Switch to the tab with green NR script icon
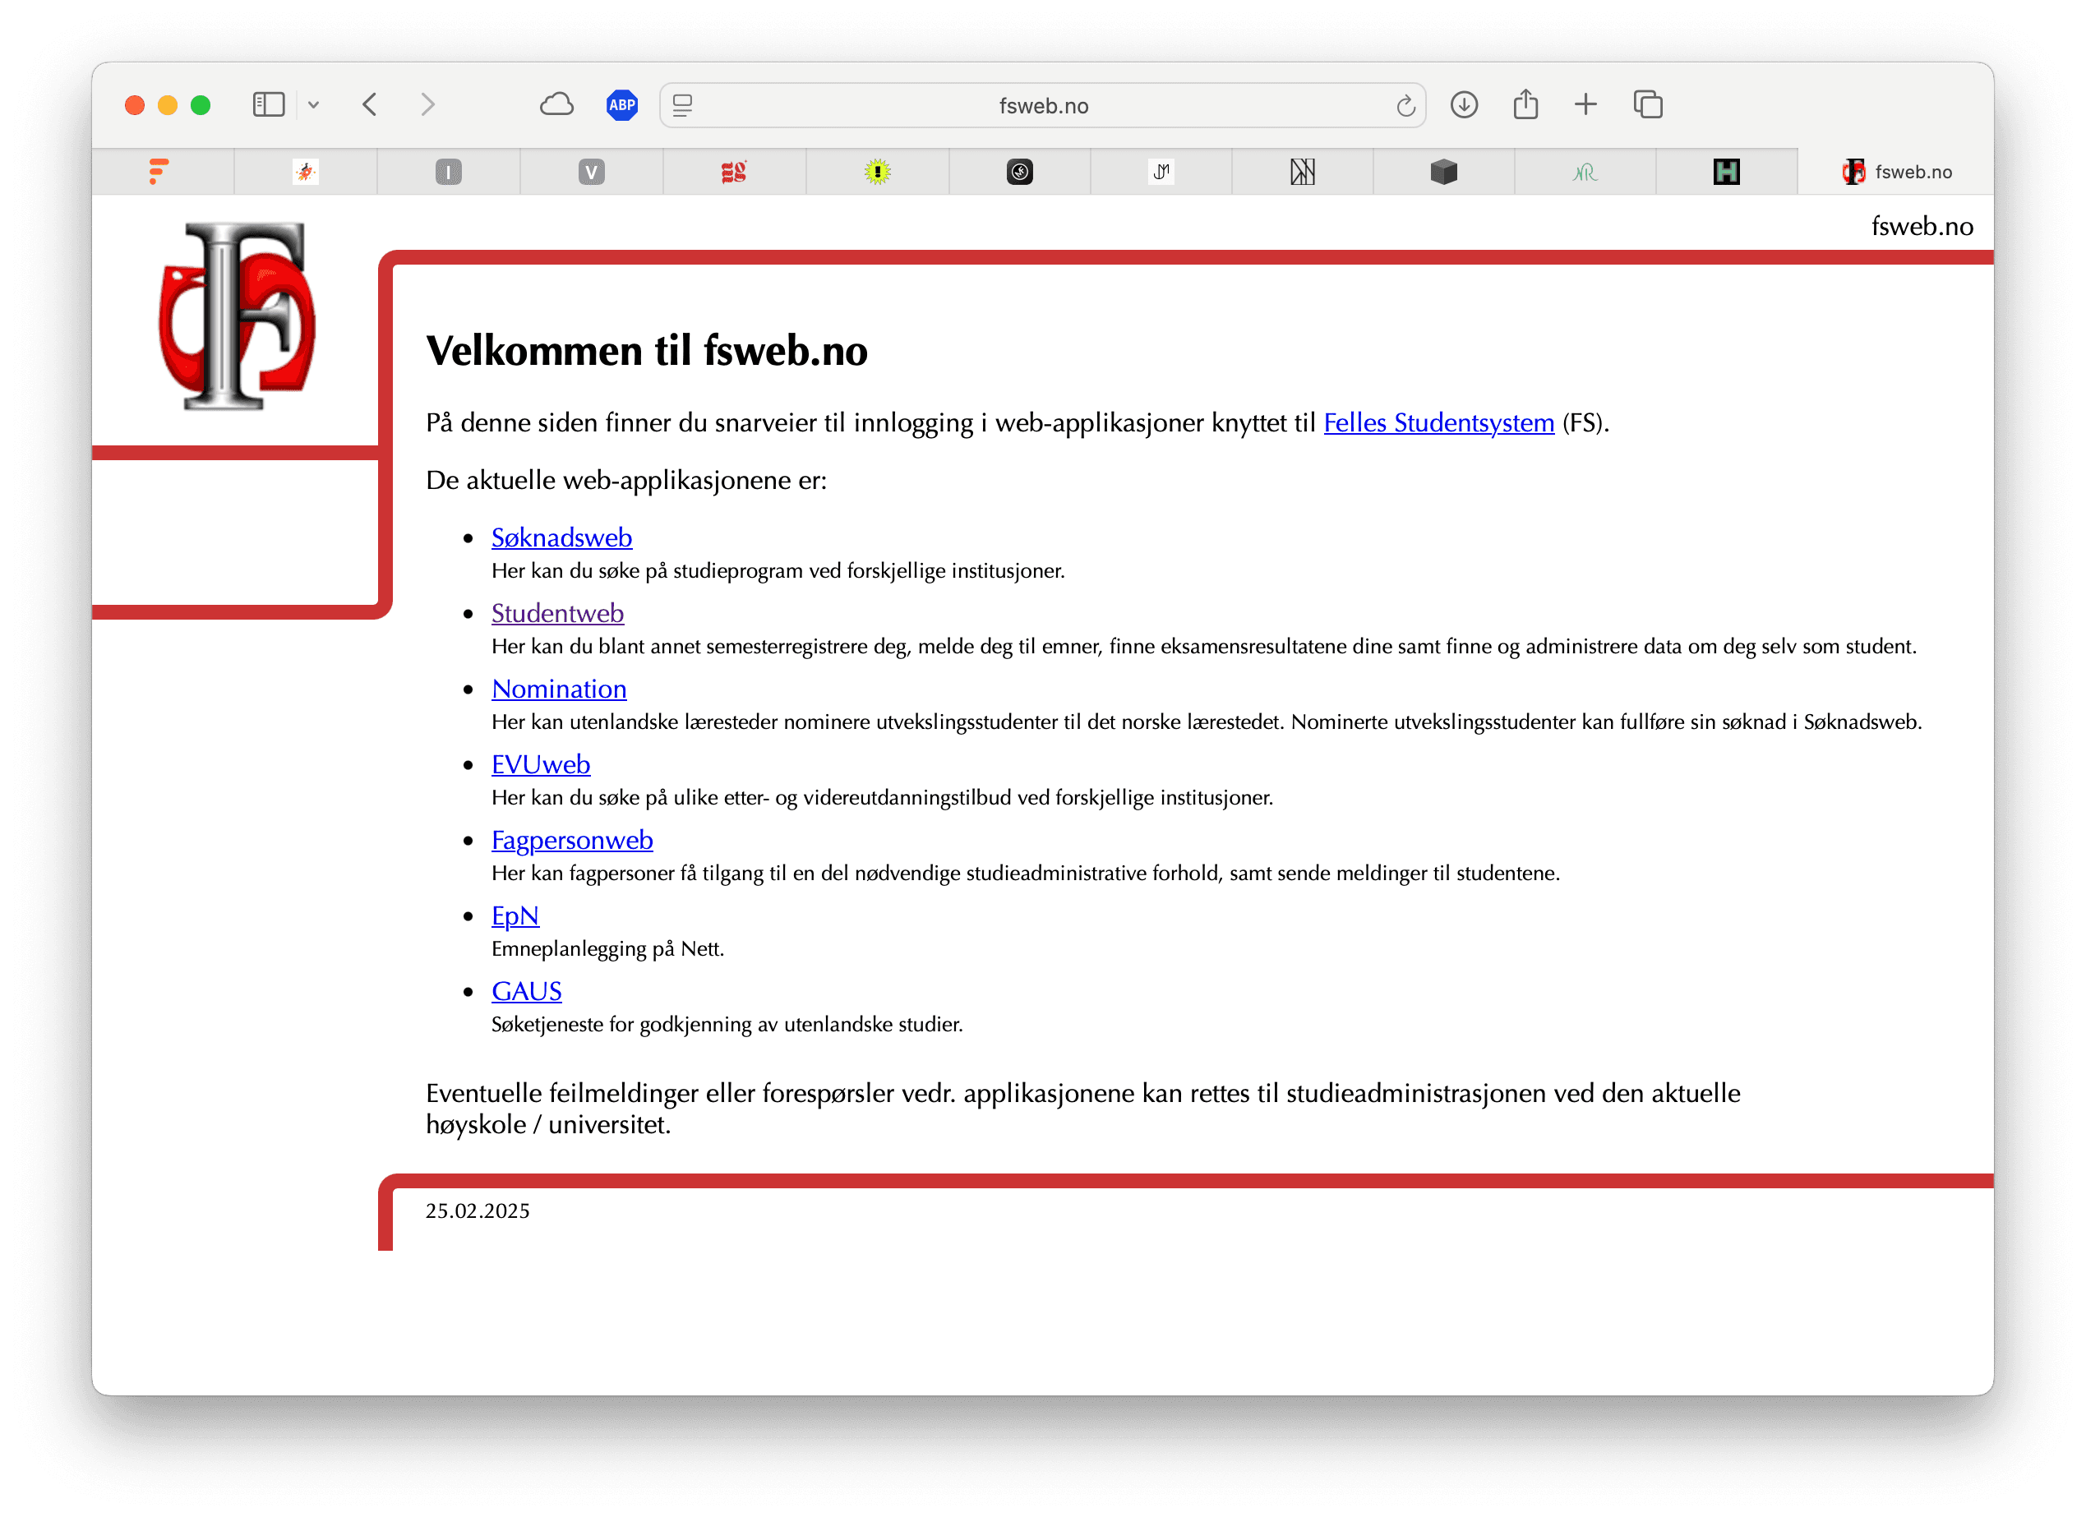The height and width of the screenshot is (1517, 2086). coord(1585,172)
